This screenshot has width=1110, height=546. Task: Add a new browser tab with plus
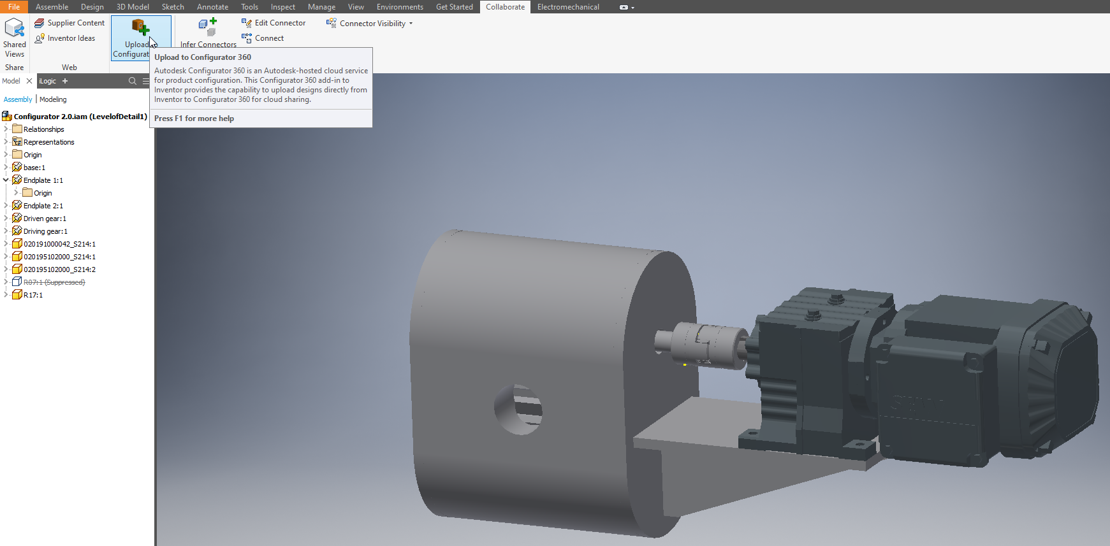pos(65,81)
